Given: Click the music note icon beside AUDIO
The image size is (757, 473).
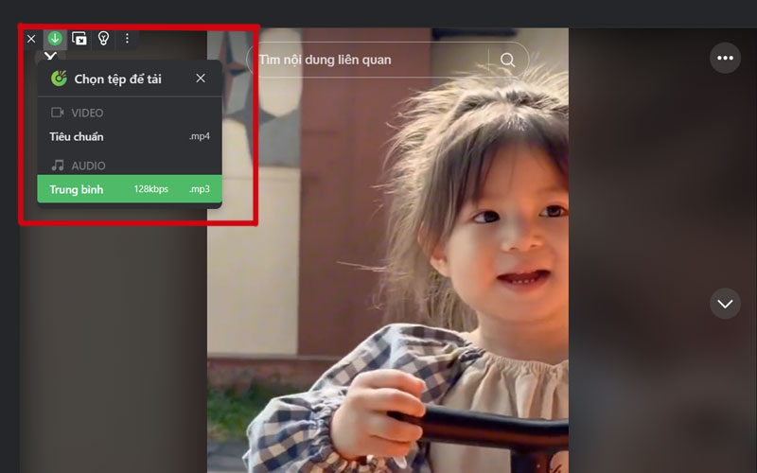Looking at the screenshot, I should click(x=58, y=166).
